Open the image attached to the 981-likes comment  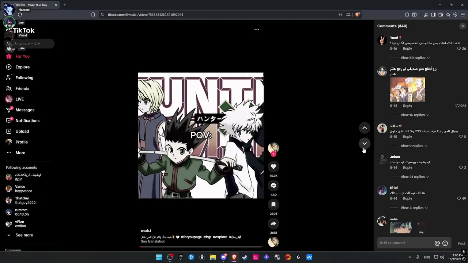(x=407, y=89)
